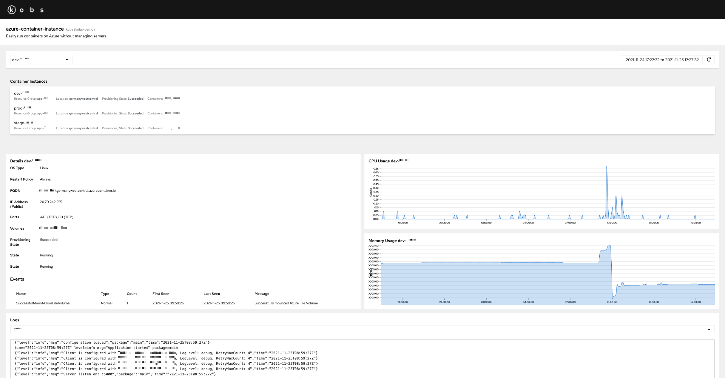Viewport: 725px width, 378px height.
Task: Refresh the time range with reload icon
Action: tap(709, 60)
